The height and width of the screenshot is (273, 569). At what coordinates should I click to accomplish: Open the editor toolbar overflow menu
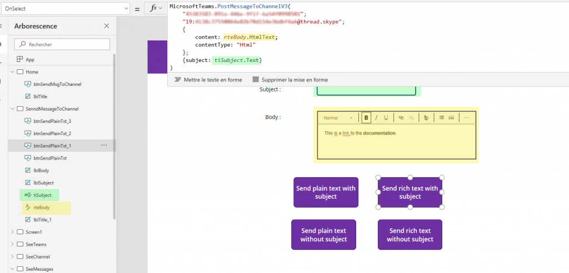pyautogui.click(x=467, y=117)
